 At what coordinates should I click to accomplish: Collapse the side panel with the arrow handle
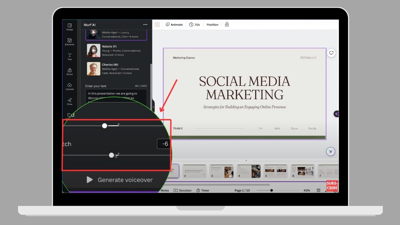[153, 107]
